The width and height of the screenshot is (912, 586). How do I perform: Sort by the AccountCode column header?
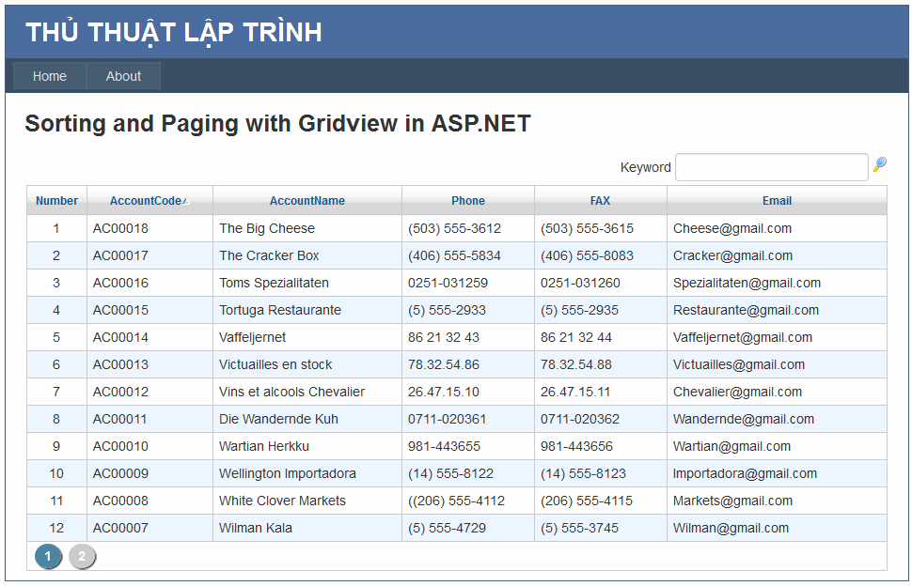tap(146, 201)
